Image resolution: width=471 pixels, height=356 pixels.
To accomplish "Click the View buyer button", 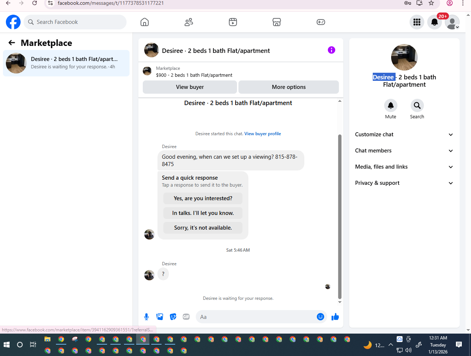I will (190, 87).
